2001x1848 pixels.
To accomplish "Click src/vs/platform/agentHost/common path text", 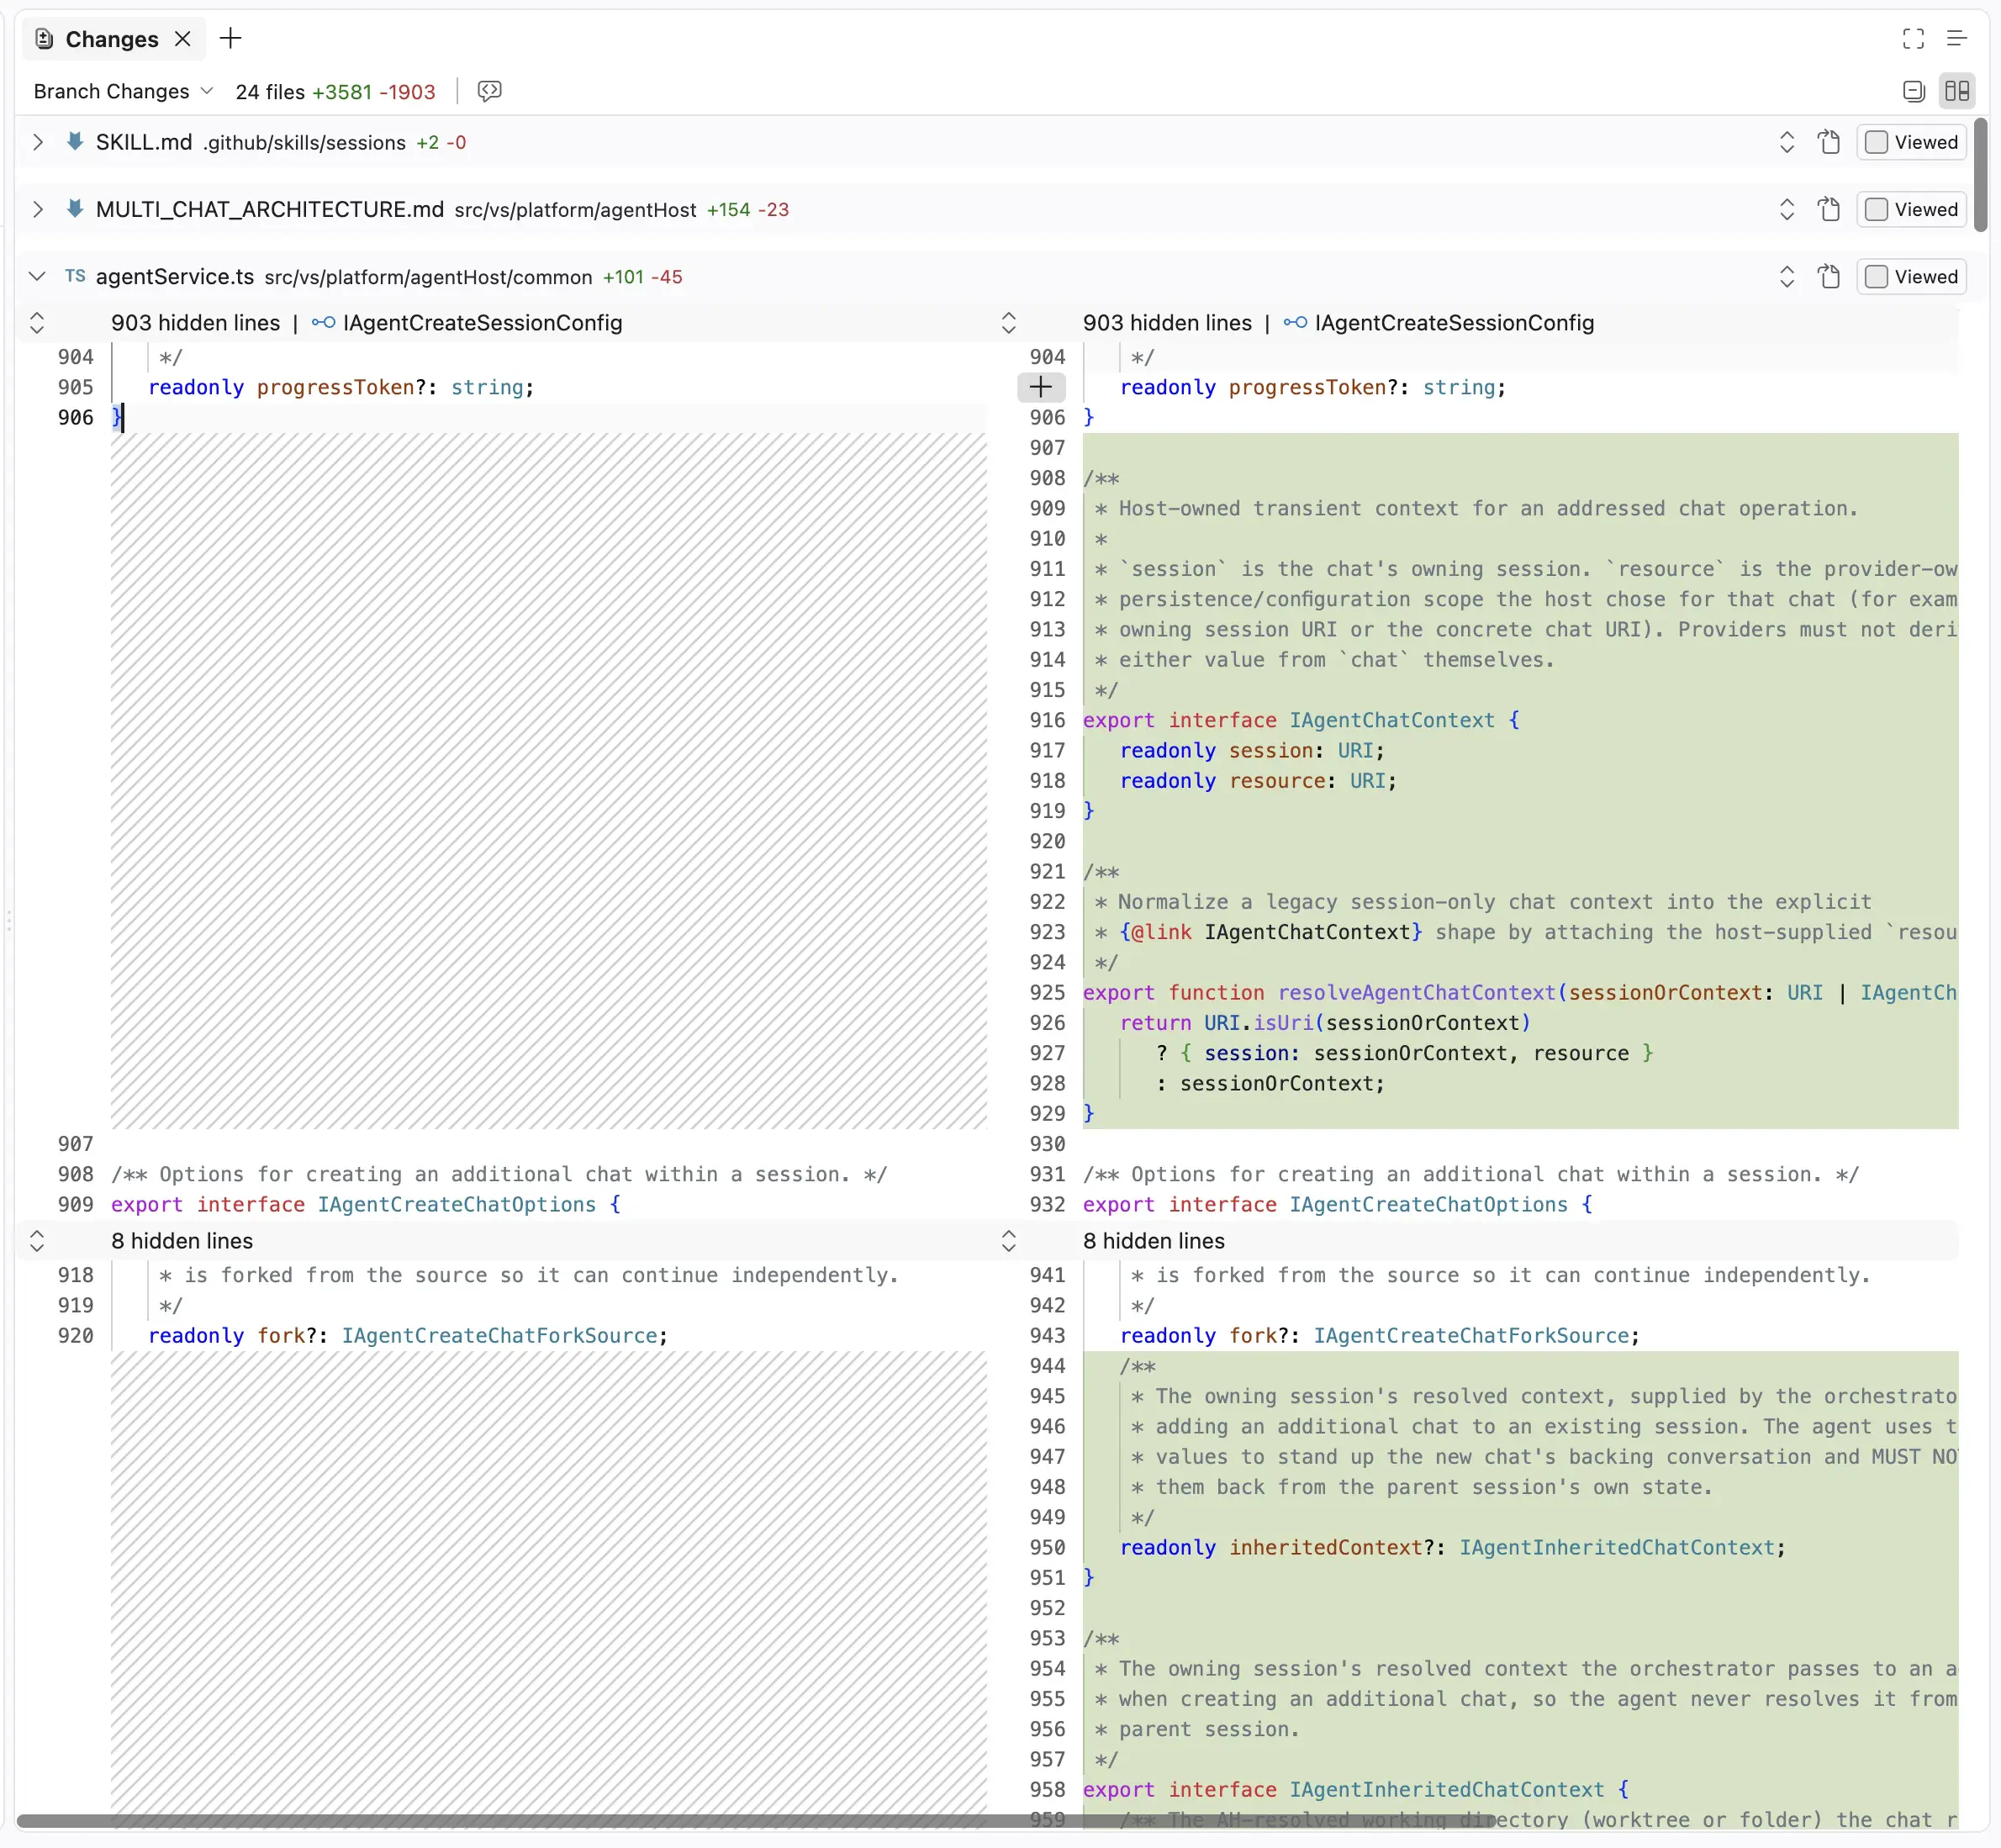I will coord(428,277).
